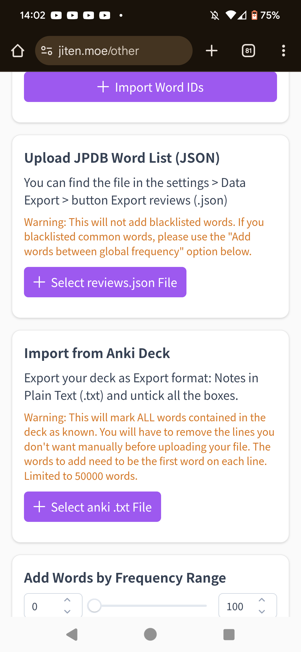
Task: Open the browser three-dot menu
Action: [x=283, y=51]
